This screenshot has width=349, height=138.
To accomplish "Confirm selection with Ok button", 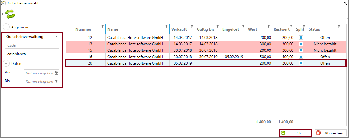I will pyautogui.click(x=295, y=133).
